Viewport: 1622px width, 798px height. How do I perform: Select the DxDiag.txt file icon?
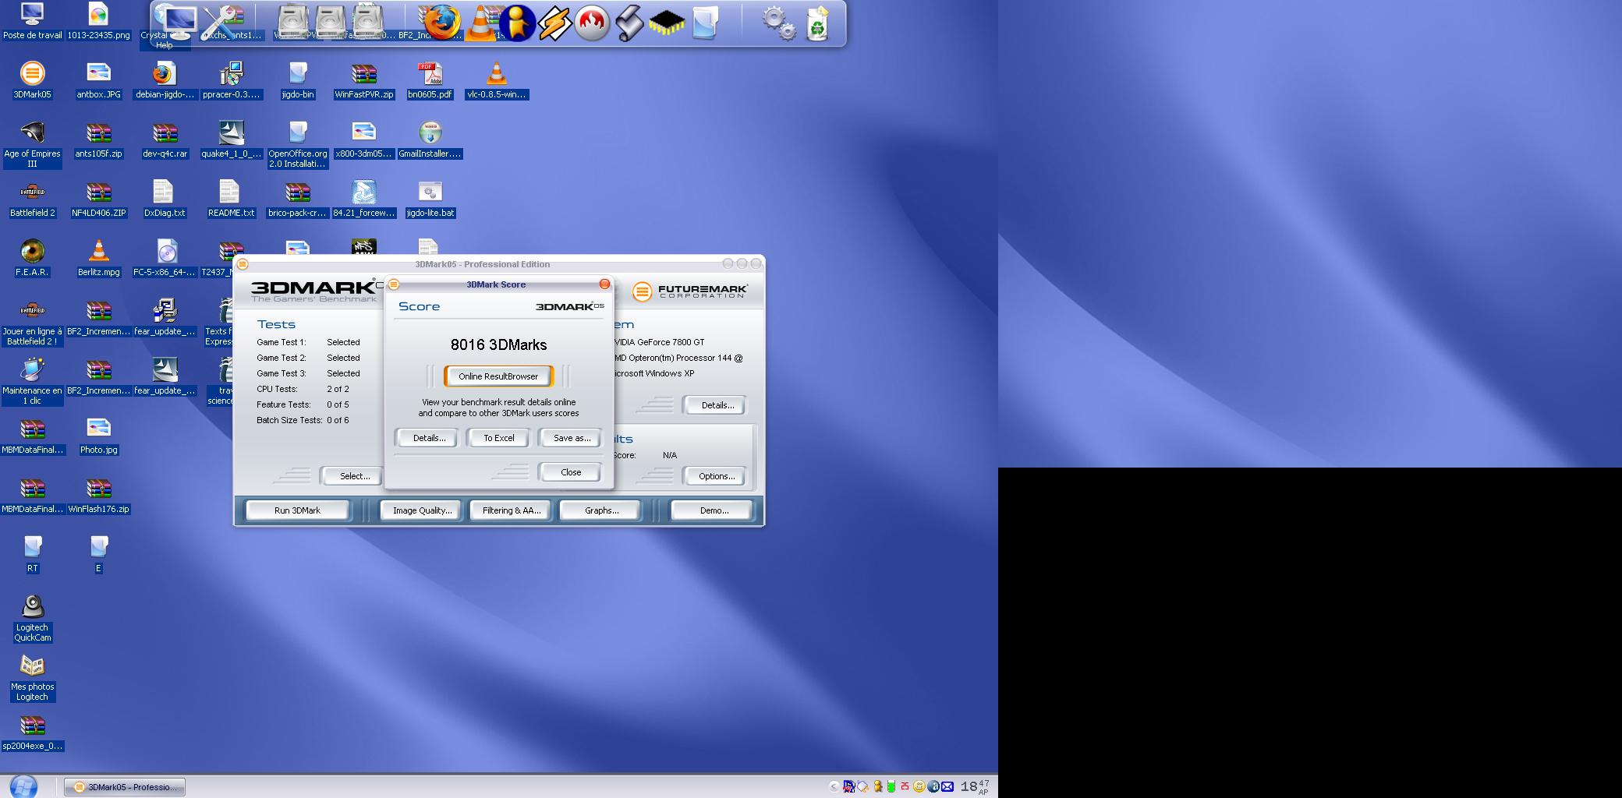165,199
